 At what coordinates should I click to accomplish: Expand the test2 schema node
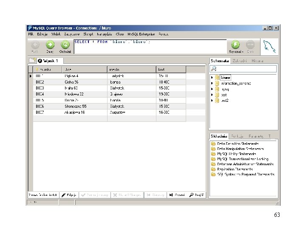coord(212,101)
